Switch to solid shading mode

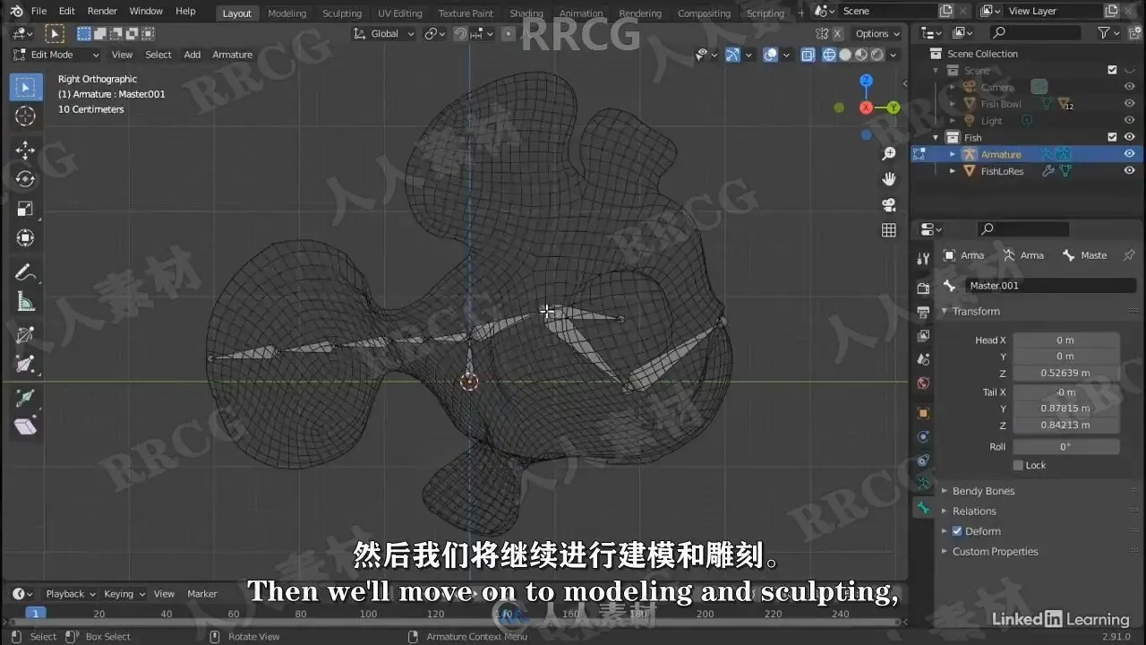pyautogui.click(x=845, y=55)
